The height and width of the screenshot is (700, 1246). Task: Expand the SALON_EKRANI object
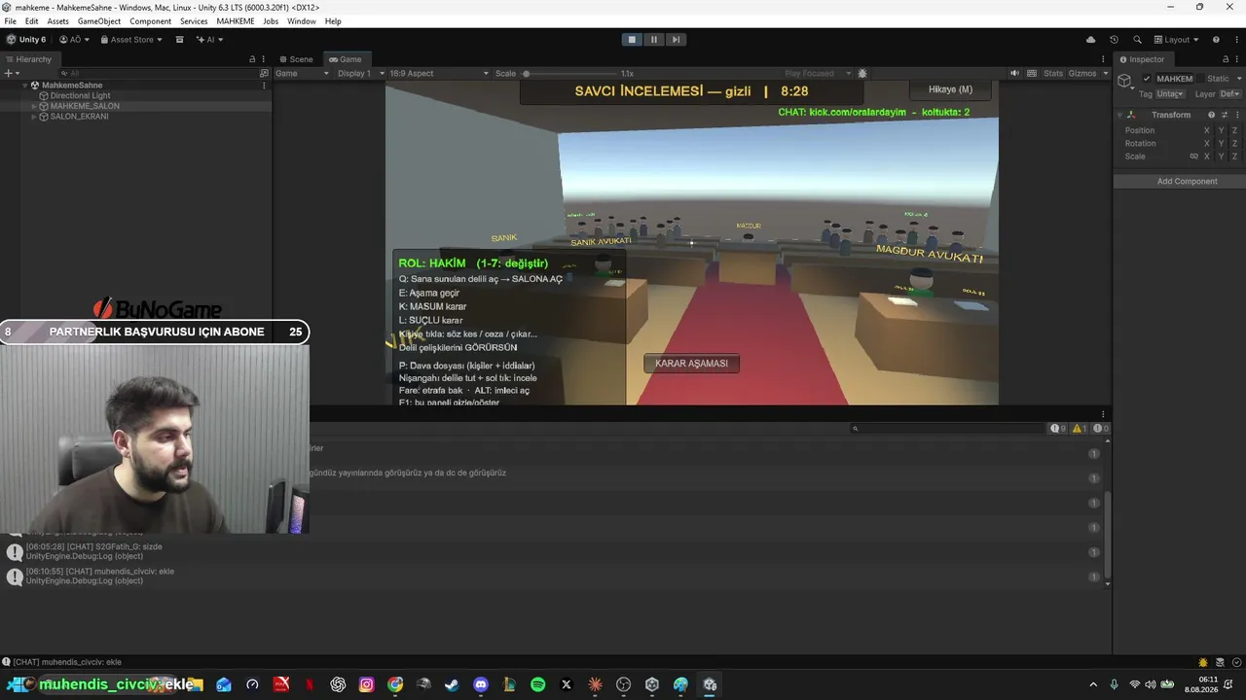coord(34,117)
